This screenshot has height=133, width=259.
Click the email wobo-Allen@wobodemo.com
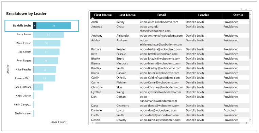tap(159, 22)
